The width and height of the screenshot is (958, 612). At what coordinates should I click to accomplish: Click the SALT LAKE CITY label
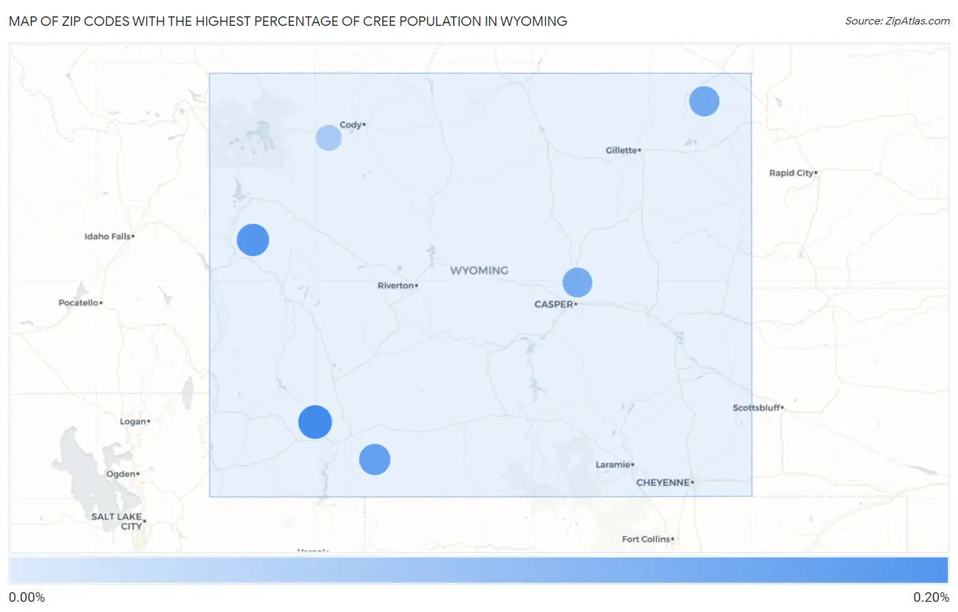tap(118, 521)
